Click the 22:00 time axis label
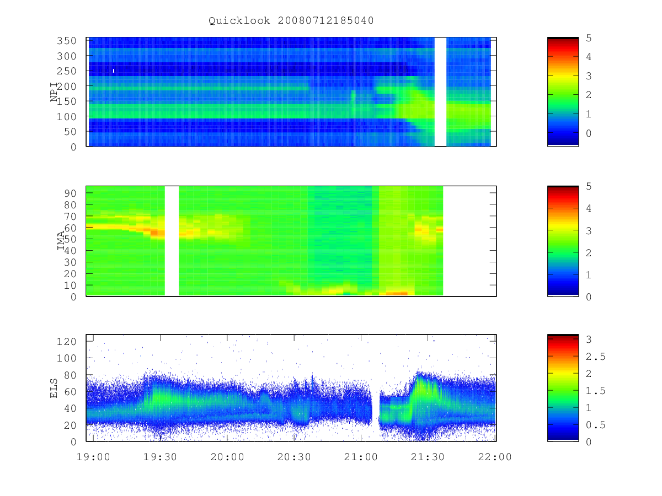This screenshot has height=496, width=662. coord(494,457)
